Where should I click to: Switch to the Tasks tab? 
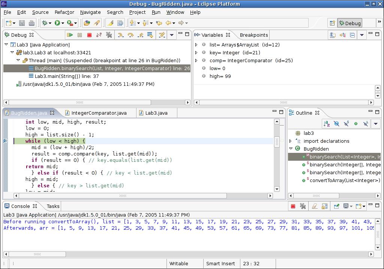[53, 206]
